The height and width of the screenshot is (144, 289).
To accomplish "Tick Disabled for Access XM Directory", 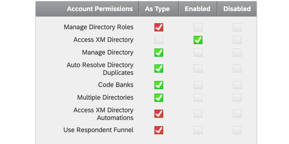I will (237, 40).
